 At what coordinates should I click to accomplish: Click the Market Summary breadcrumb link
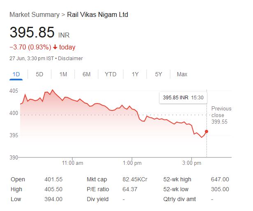point(34,14)
